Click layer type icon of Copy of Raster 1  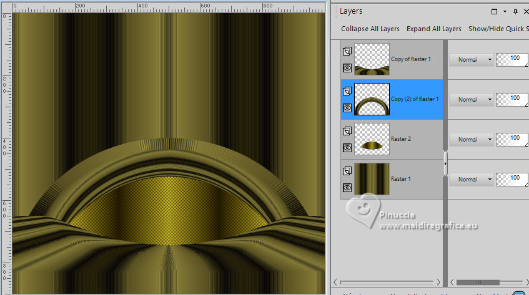pos(347,51)
